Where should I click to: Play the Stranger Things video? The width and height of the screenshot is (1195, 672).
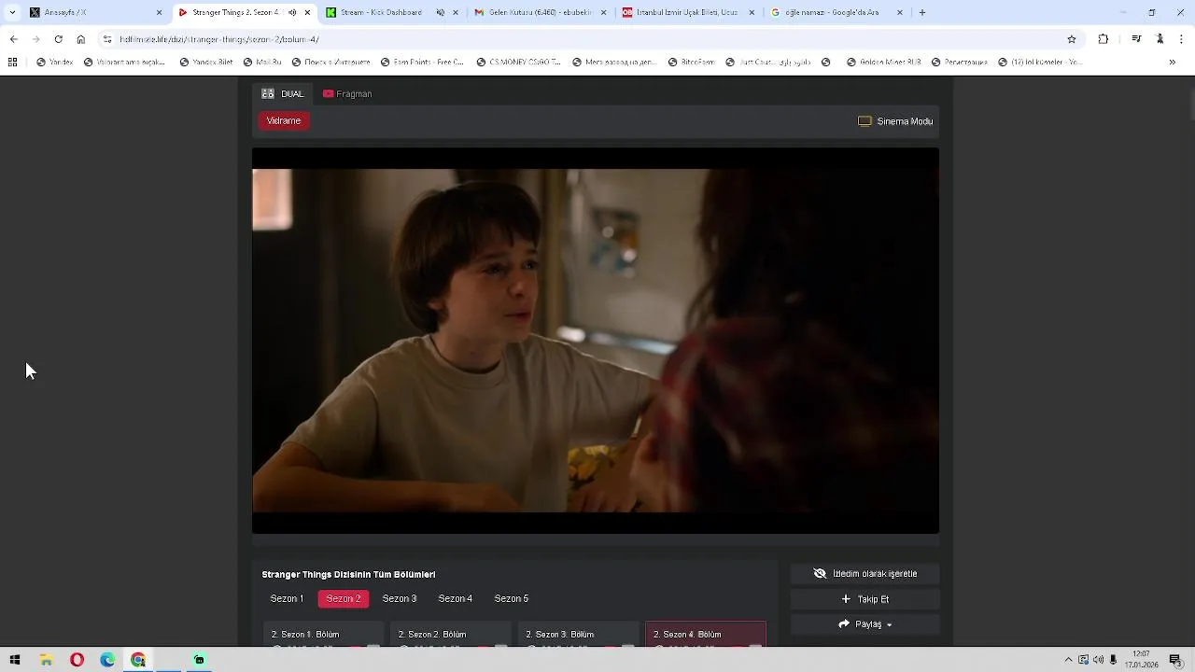pyautogui.click(x=596, y=341)
